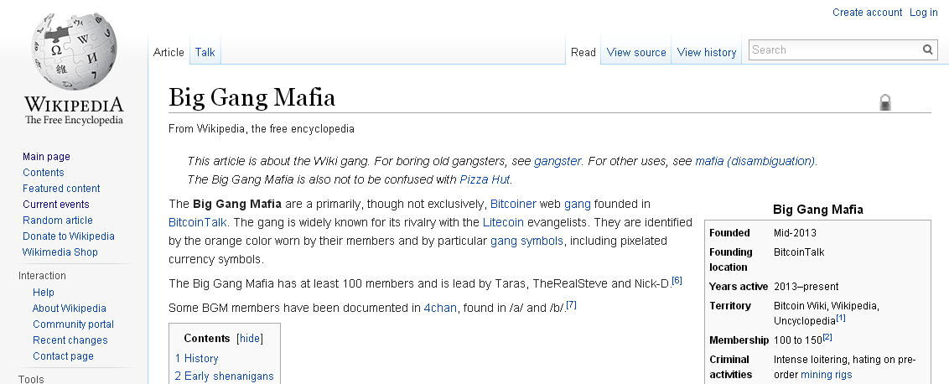This screenshot has height=384, width=949.
Task: Hide the Contents table
Action: 249,339
